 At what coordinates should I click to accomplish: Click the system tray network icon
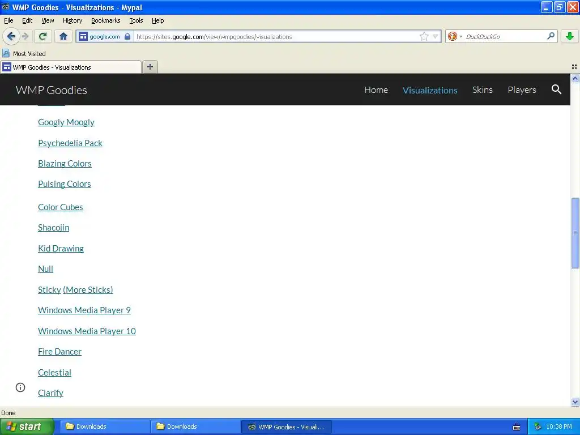tap(538, 427)
